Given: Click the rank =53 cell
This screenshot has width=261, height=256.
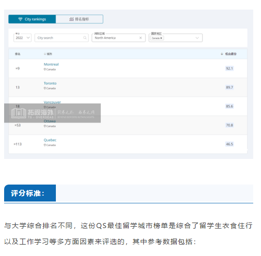Looking at the screenshot, I should [x=18, y=125].
